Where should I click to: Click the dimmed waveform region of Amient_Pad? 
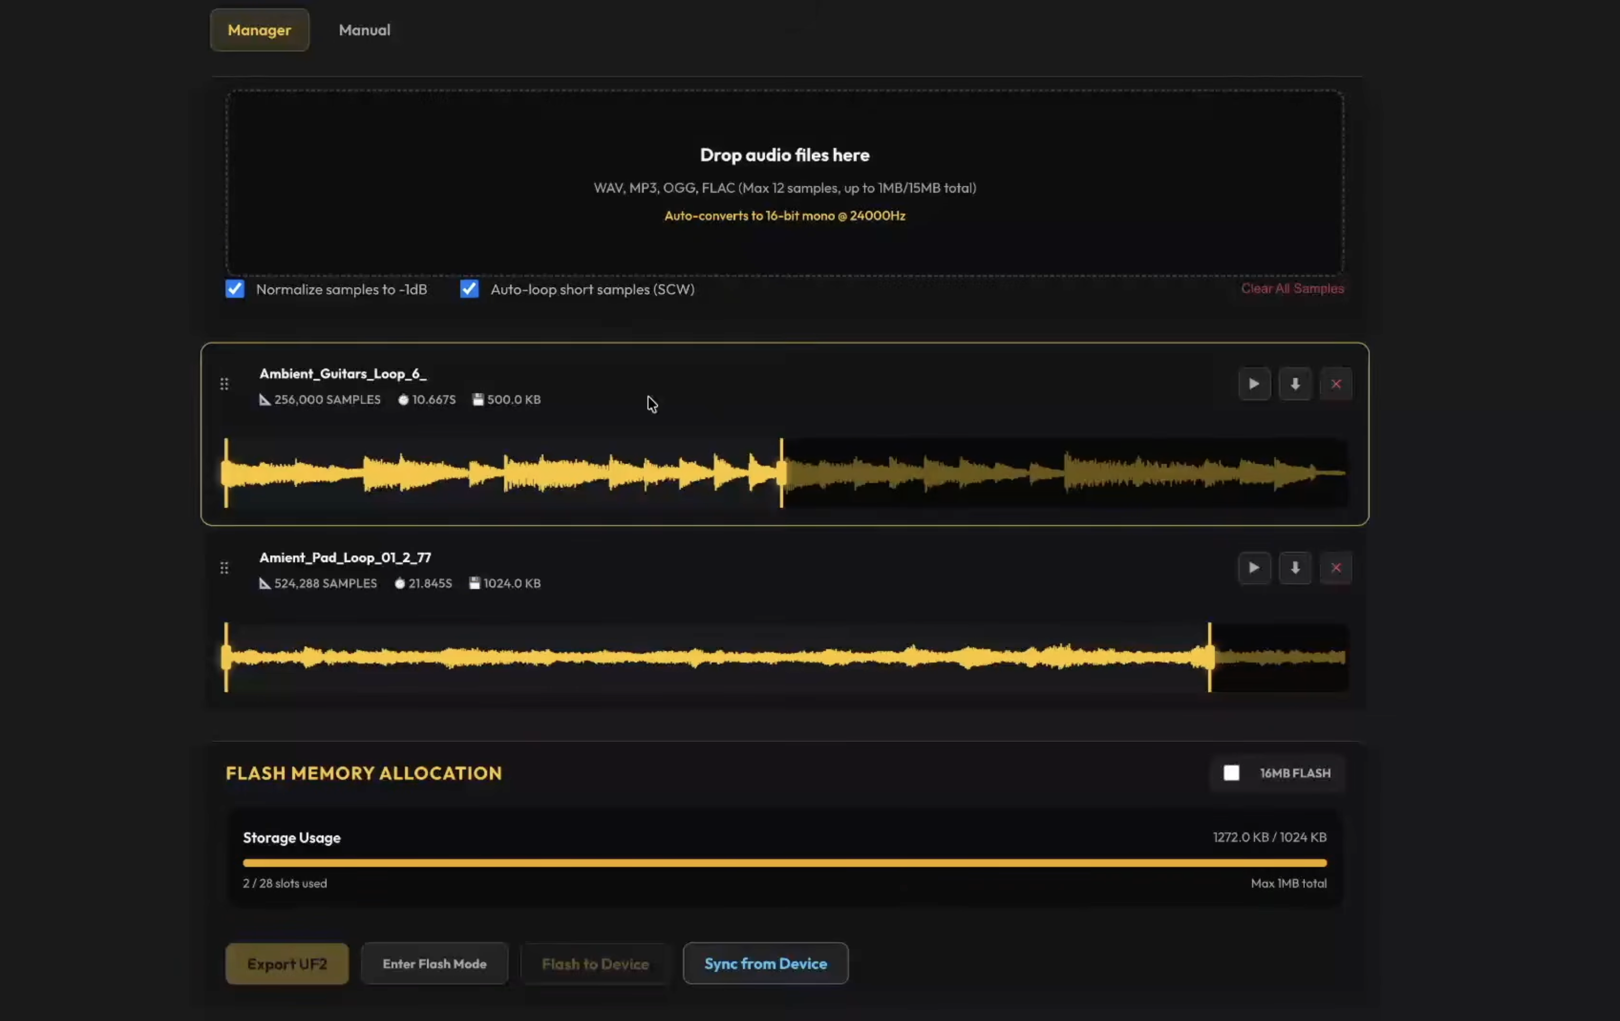(x=1280, y=657)
